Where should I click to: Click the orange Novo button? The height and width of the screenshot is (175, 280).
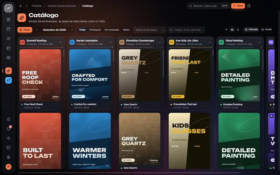click(x=238, y=6)
